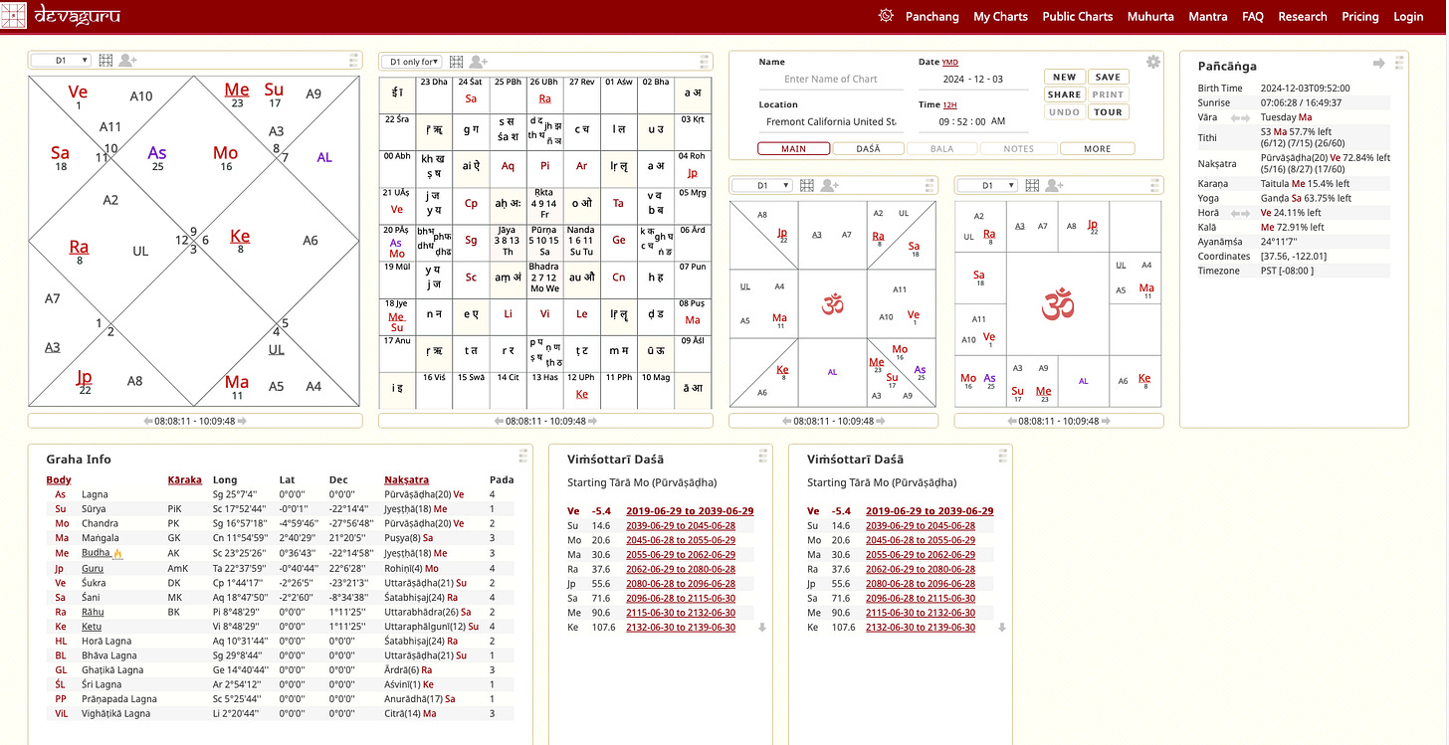Select the MAIN tab
1449x745 pixels.
tap(794, 149)
